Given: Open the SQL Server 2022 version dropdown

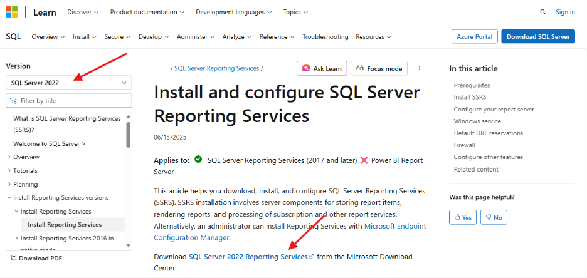Looking at the screenshot, I should tap(68, 83).
